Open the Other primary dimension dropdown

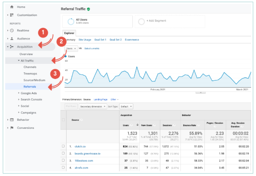point(115,100)
